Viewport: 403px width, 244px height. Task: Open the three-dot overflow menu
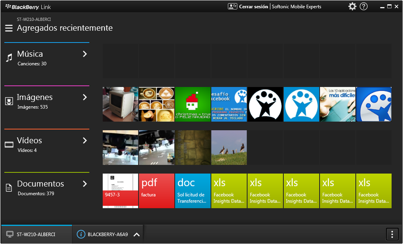[392, 234]
